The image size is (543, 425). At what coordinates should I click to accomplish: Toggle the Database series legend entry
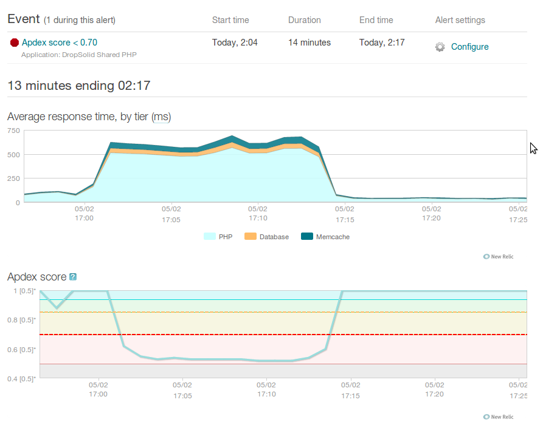[266, 237]
